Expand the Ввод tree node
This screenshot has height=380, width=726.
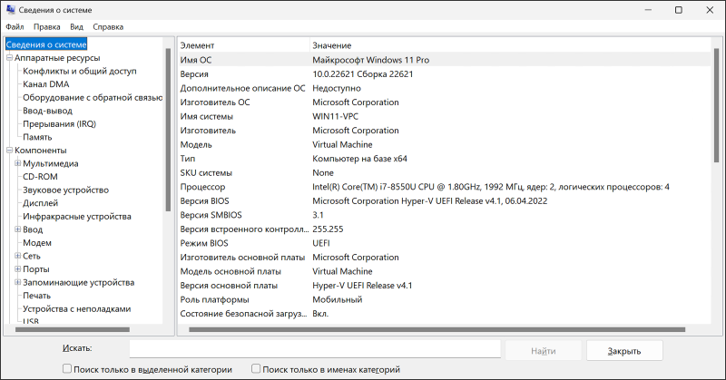click(x=17, y=229)
